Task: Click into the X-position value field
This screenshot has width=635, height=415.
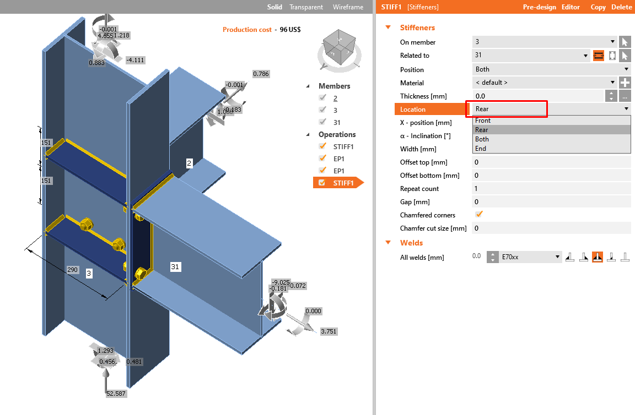Action: (x=551, y=122)
